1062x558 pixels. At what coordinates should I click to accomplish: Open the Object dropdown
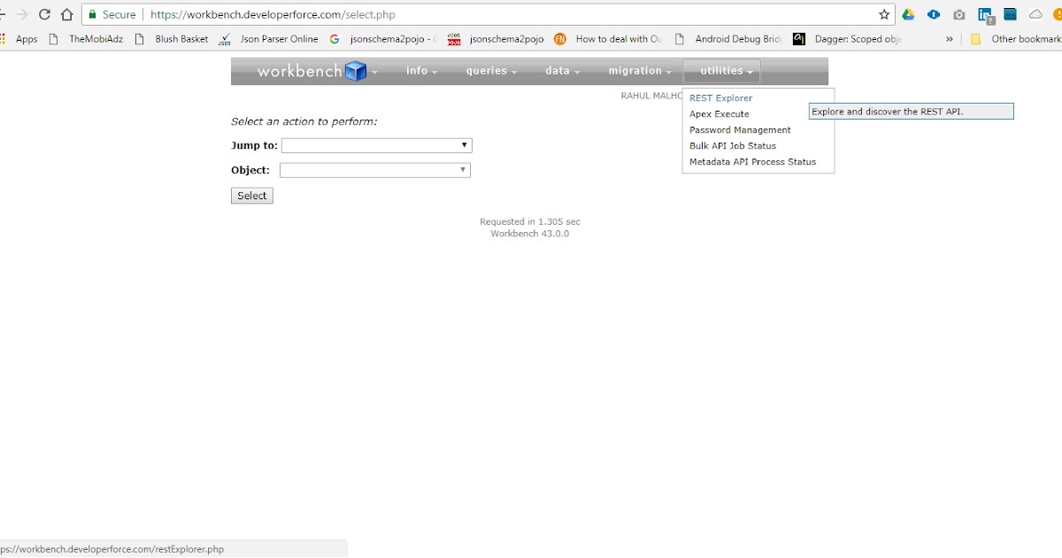click(373, 169)
